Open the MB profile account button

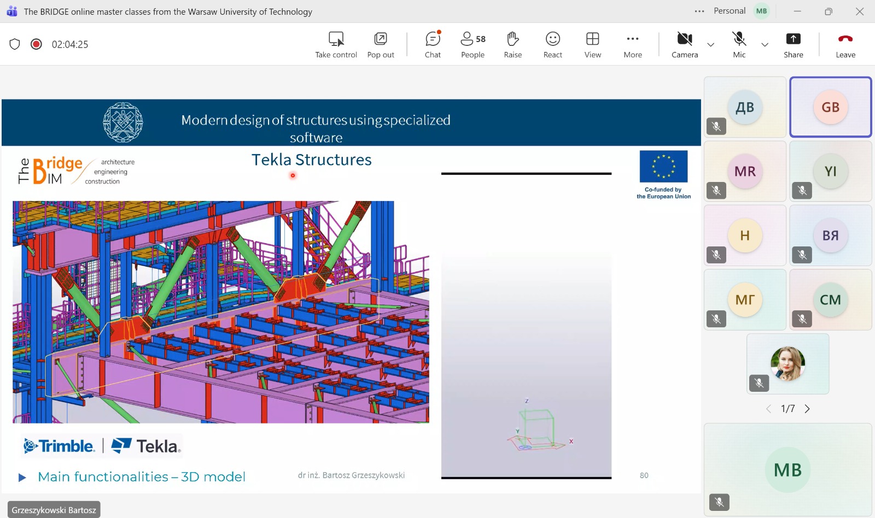[761, 11]
